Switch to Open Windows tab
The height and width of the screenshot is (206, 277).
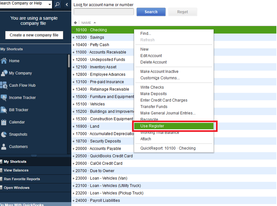(x=36, y=188)
